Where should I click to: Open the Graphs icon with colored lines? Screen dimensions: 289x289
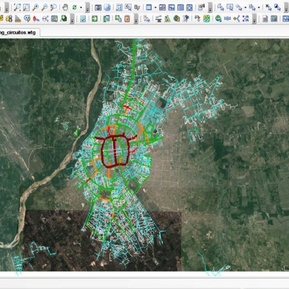coord(162,8)
